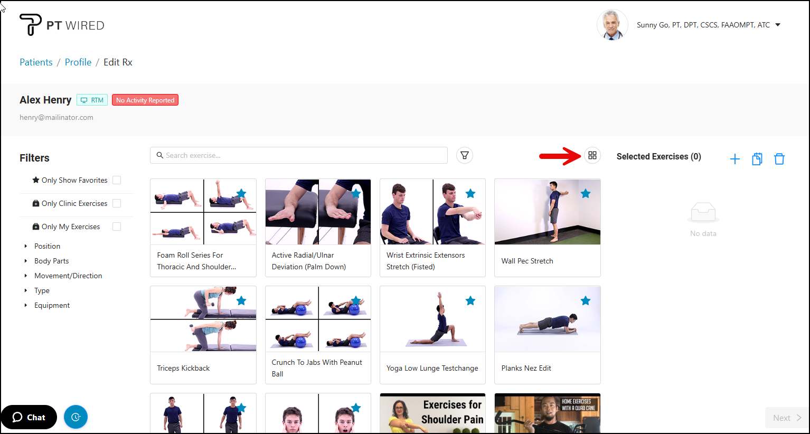Click the No Activity Reported tag

point(145,100)
